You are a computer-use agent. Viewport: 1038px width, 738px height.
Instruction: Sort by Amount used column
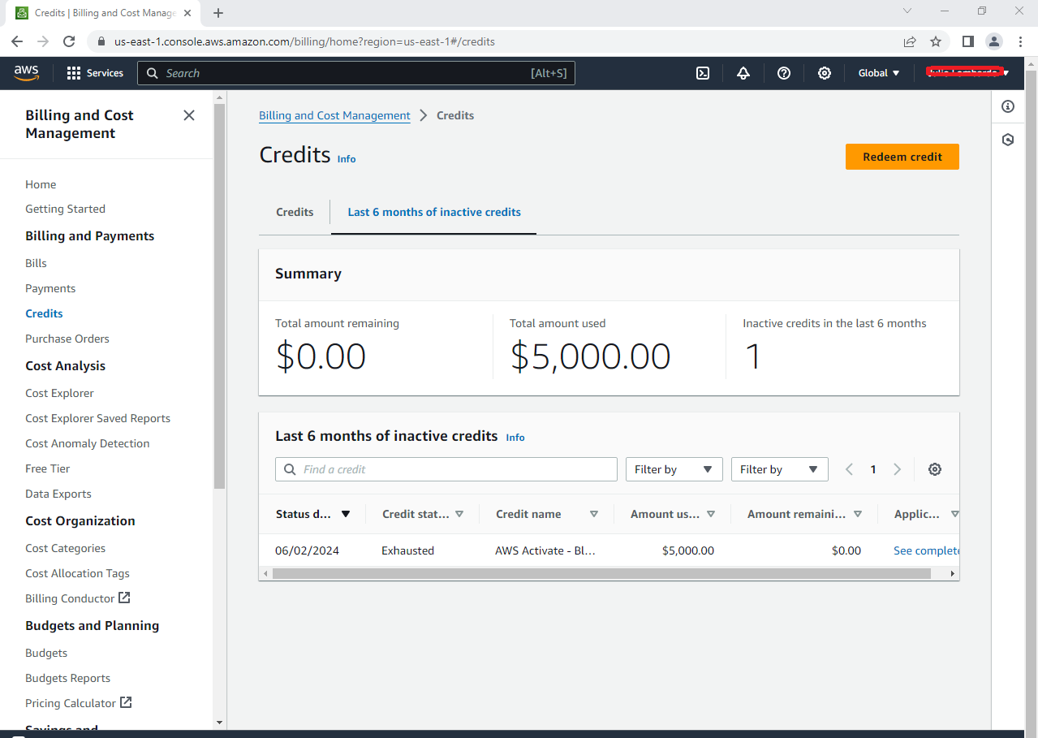673,514
